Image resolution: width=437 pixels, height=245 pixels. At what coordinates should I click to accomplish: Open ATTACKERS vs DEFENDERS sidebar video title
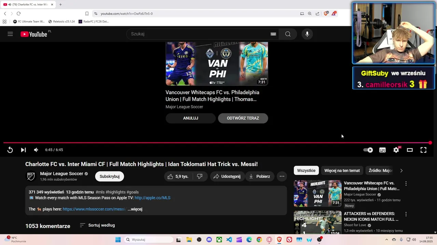[371, 216]
